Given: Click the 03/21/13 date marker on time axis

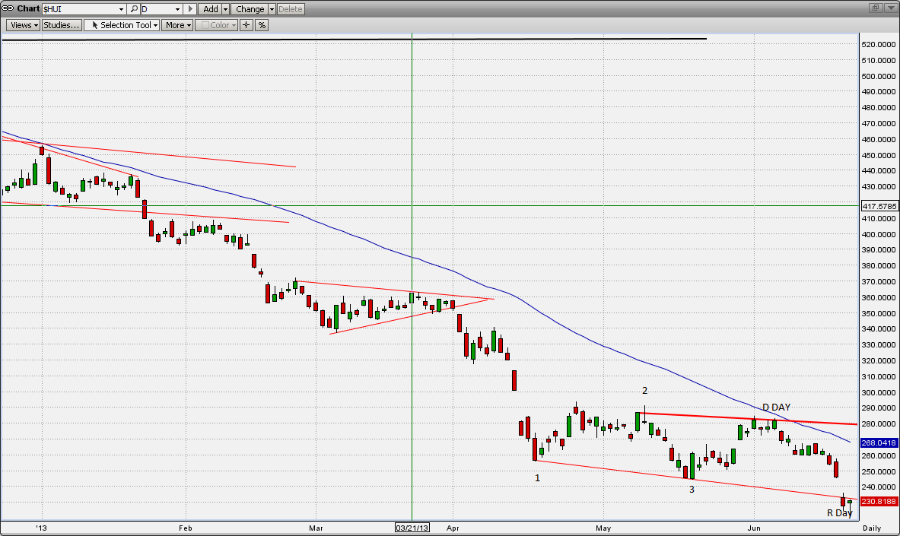Looking at the screenshot, I should point(412,528).
